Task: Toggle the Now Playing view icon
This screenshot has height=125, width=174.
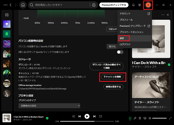Action: 130,118
